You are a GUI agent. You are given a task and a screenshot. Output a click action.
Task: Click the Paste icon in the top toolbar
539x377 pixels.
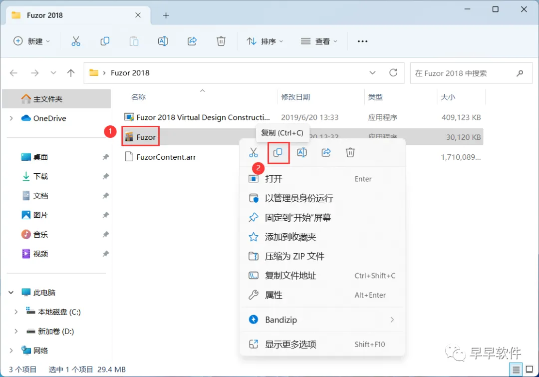pos(134,41)
